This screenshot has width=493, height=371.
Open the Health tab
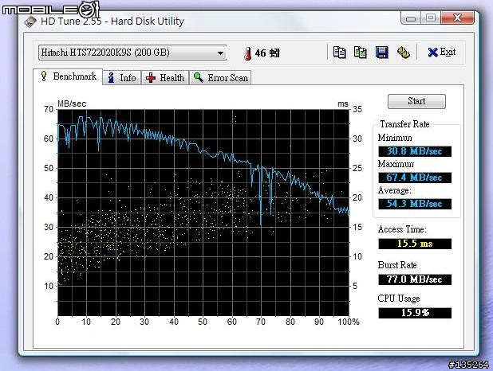165,77
